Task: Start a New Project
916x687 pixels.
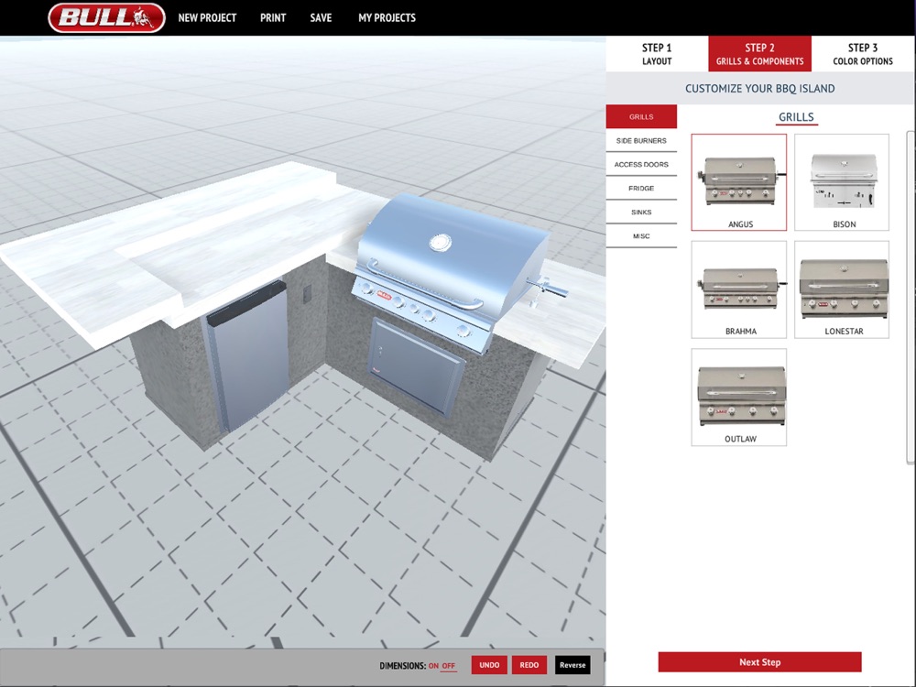Action: pos(207,18)
